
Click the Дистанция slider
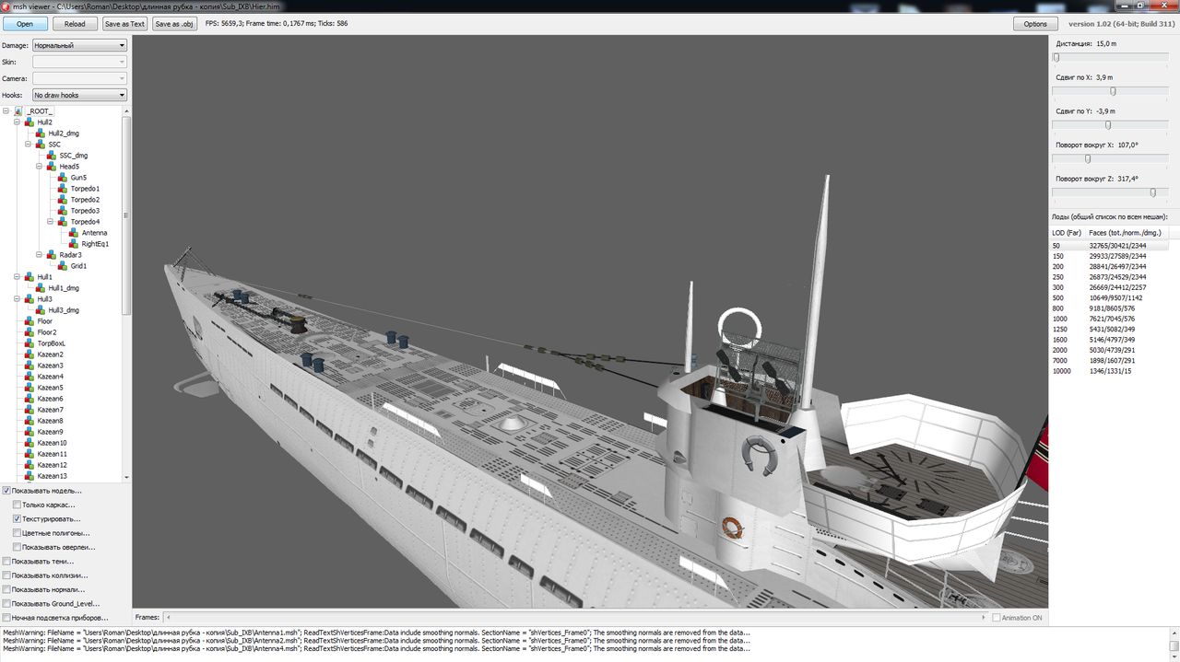[x=1111, y=58]
